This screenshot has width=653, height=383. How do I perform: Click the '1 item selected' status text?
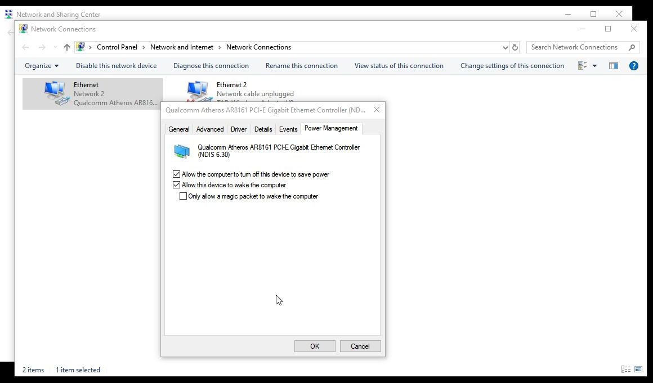78,370
